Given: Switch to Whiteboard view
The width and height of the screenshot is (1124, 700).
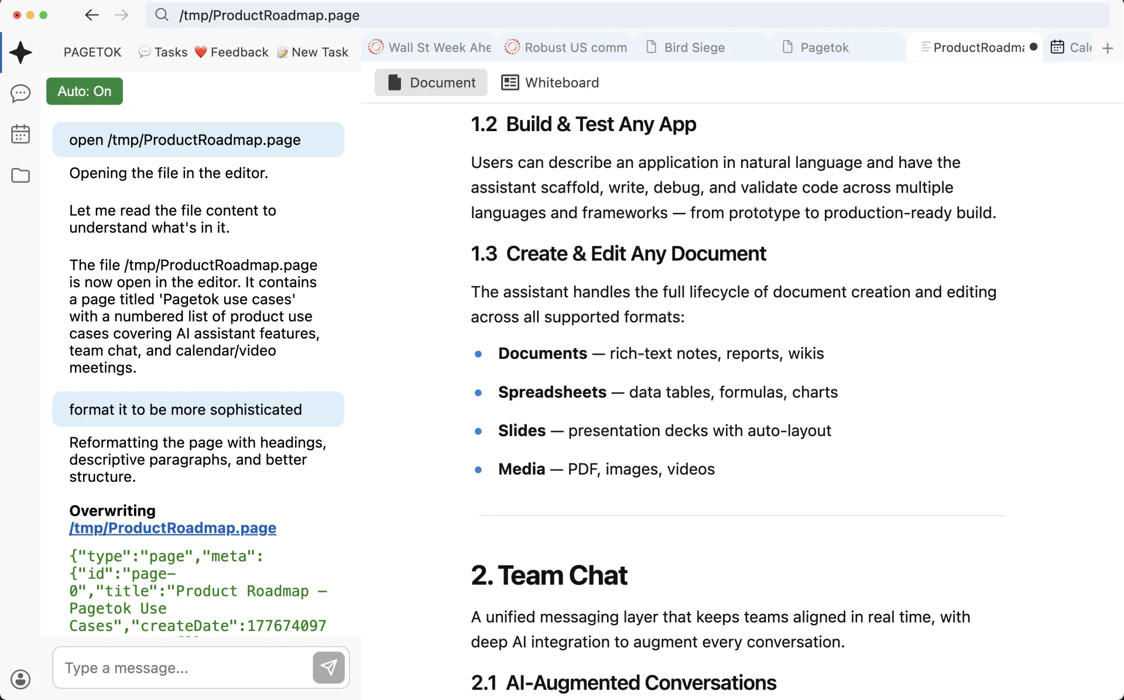Looking at the screenshot, I should tap(550, 83).
